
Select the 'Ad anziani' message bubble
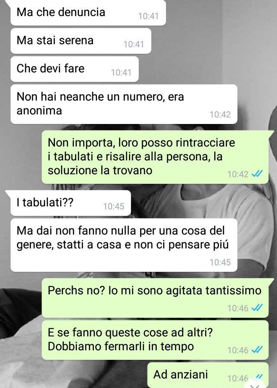coord(208,375)
